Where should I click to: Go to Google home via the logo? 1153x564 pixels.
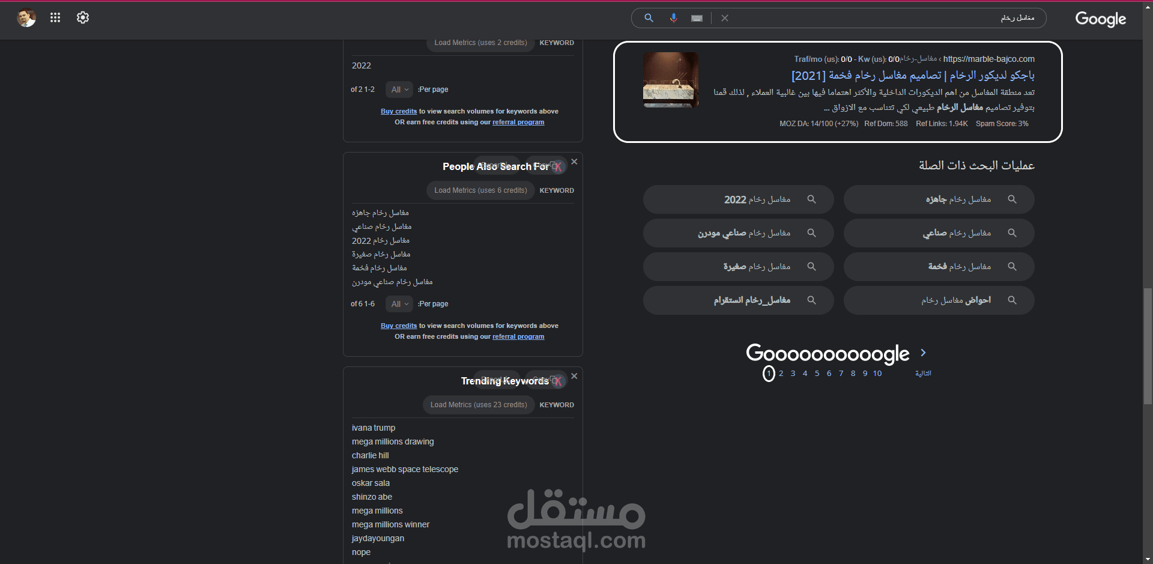[x=1100, y=19]
